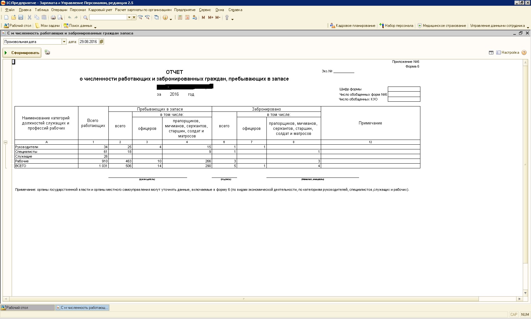Click the Save diskette icon
Image resolution: width=531 pixels, height=319 pixels.
pos(21,18)
